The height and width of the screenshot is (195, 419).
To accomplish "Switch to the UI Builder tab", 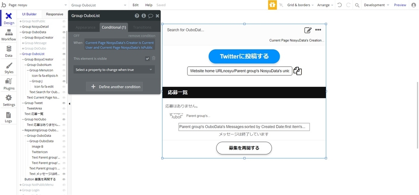I will click(29, 14).
